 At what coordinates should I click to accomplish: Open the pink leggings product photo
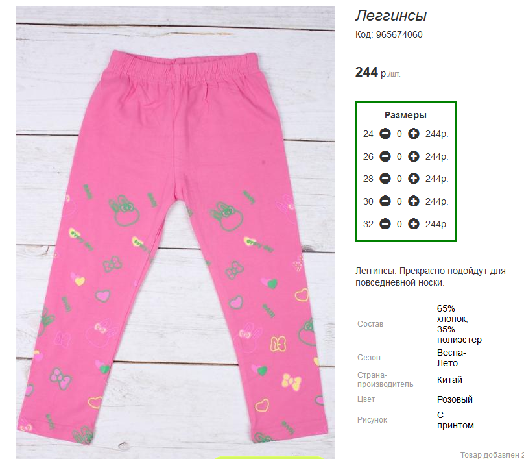(x=175, y=233)
